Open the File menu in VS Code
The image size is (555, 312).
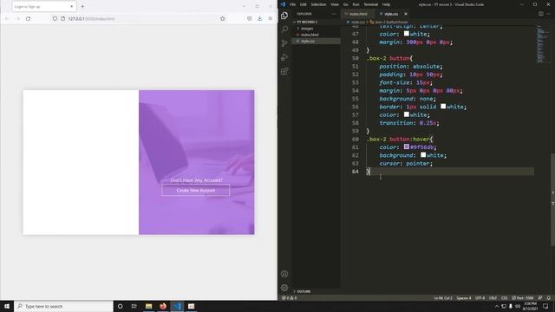(292, 4)
